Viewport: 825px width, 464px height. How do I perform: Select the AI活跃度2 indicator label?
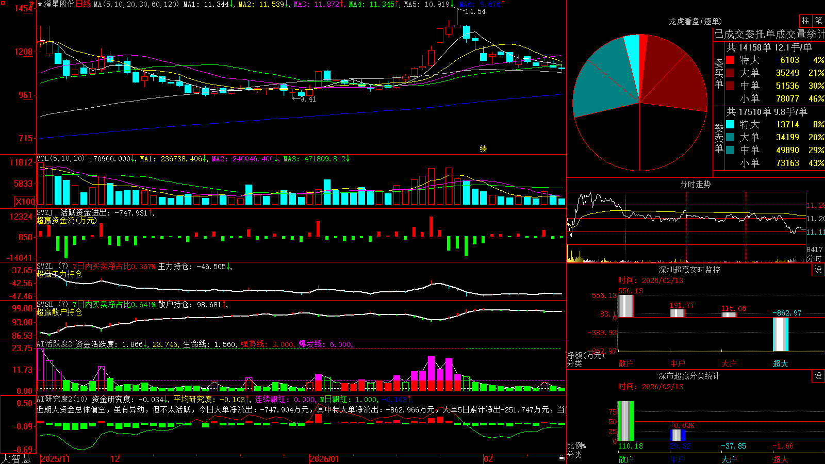click(x=55, y=344)
